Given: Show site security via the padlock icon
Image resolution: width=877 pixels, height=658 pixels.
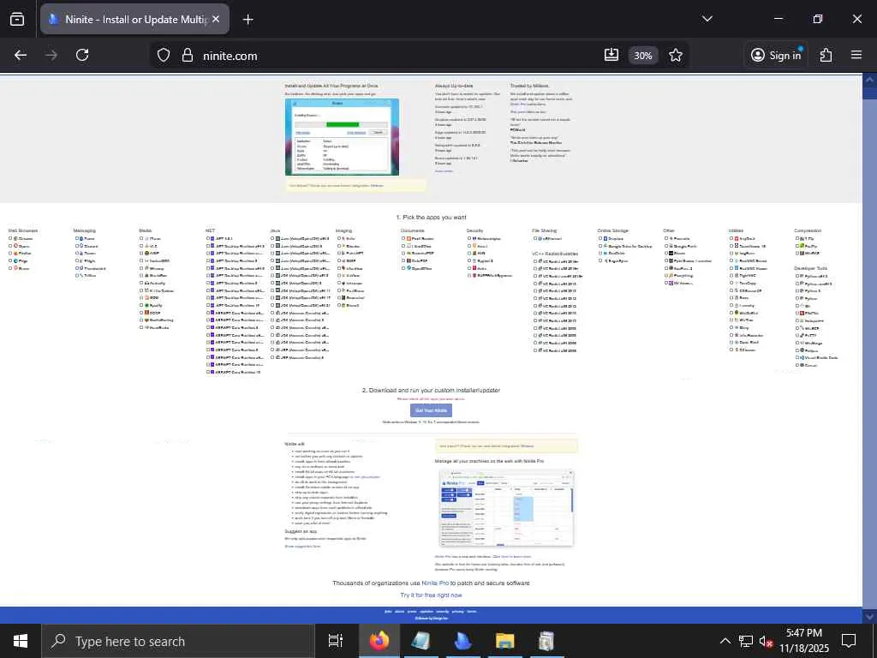Looking at the screenshot, I should coord(188,56).
